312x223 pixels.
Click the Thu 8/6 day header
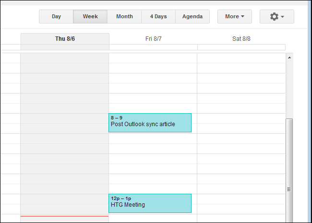pyautogui.click(x=65, y=39)
